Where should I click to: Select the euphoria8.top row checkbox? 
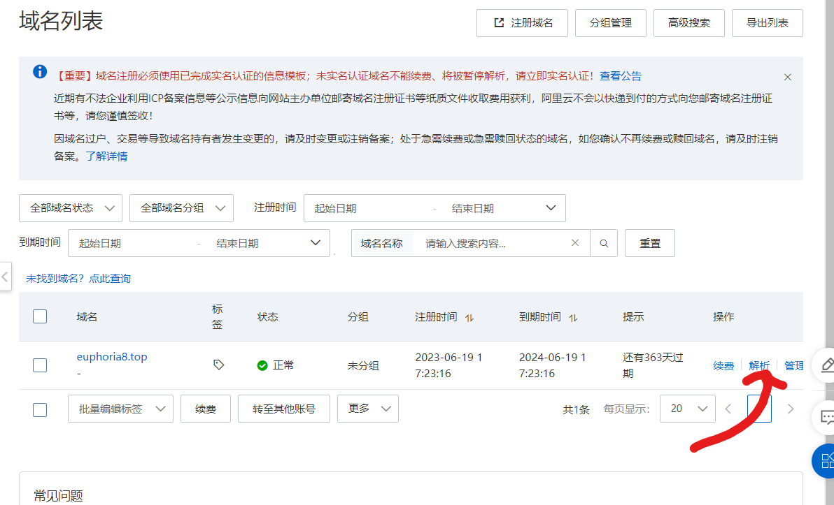[40, 365]
